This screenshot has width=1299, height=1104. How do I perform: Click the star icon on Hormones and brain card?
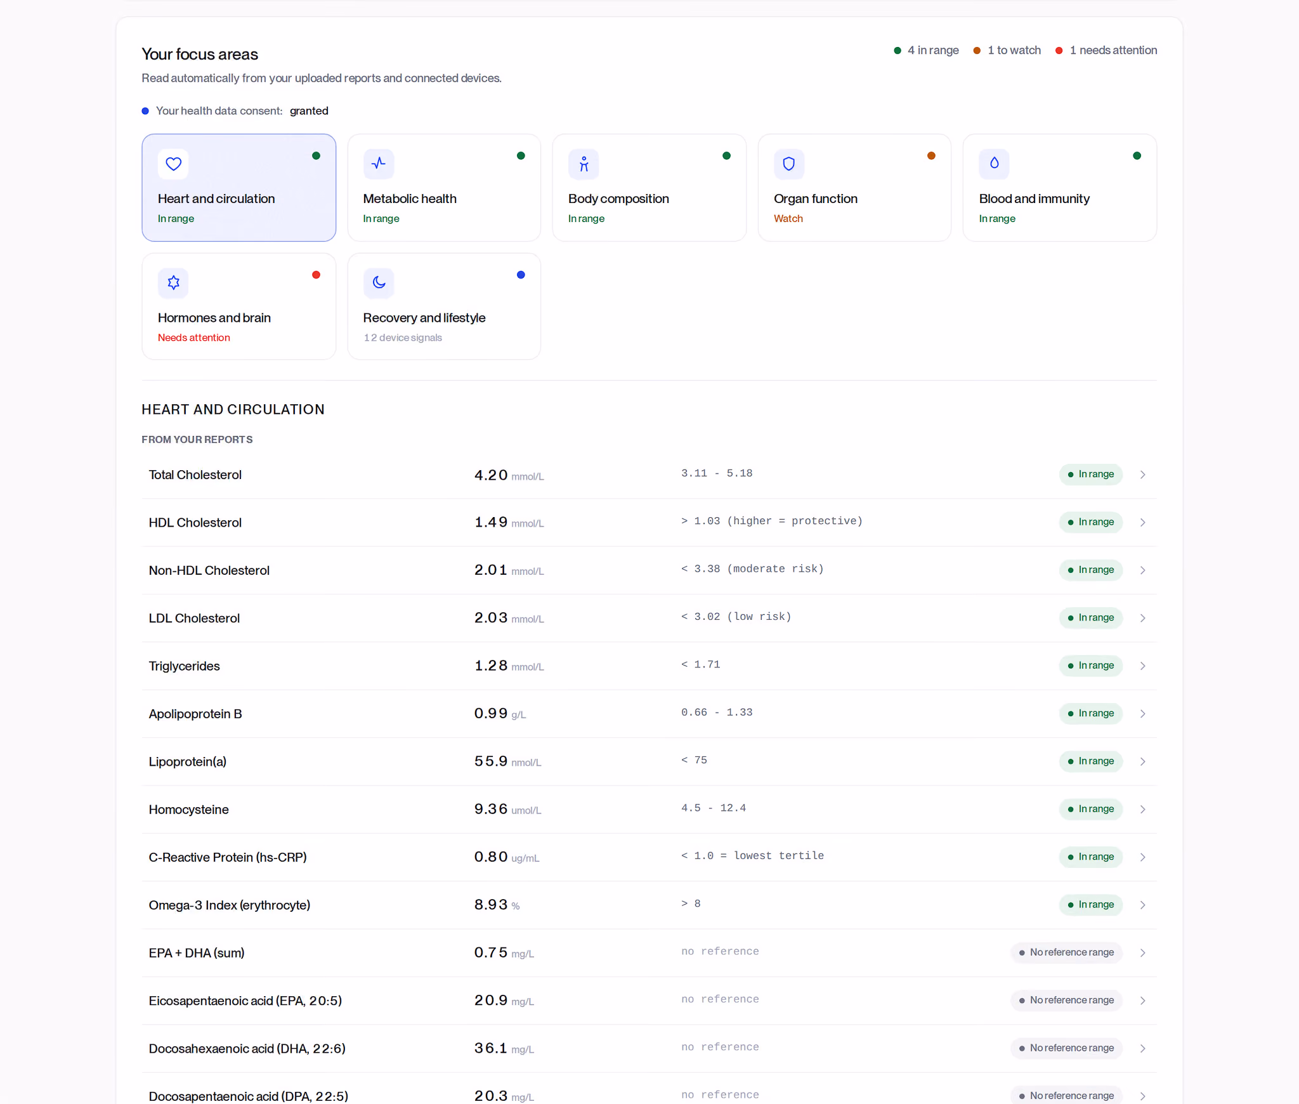(173, 283)
